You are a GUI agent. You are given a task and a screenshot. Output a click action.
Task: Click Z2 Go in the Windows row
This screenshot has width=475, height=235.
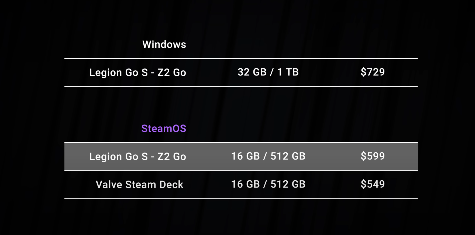[171, 72]
